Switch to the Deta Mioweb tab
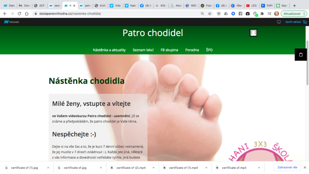The image size is (309, 174). 9,6
